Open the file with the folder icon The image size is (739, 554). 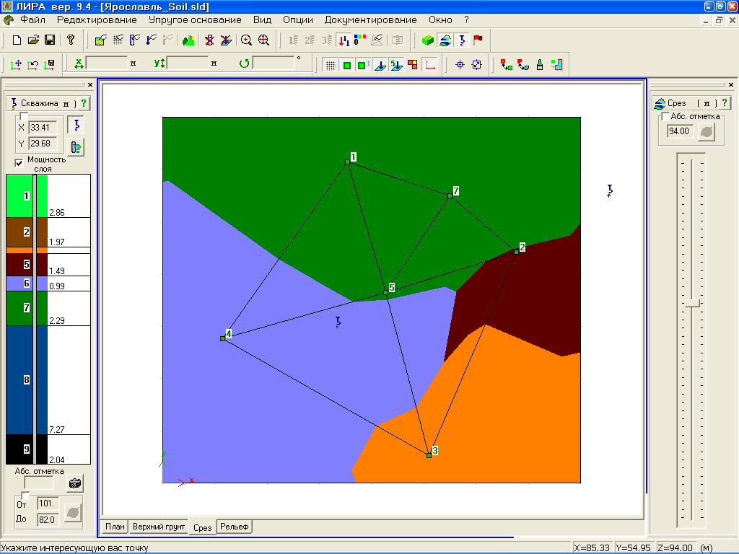33,40
